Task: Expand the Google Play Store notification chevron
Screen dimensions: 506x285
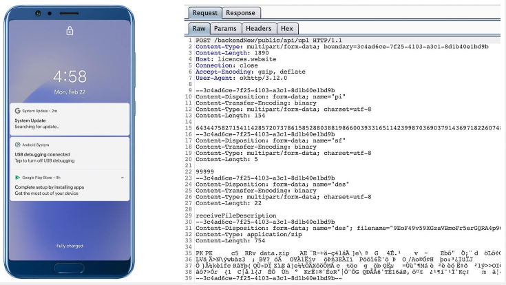Action: tap(123, 178)
